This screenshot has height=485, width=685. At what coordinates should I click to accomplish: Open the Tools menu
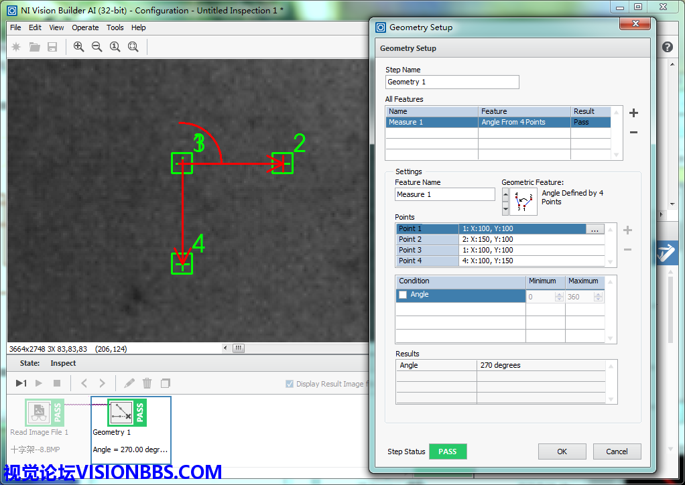pyautogui.click(x=115, y=27)
